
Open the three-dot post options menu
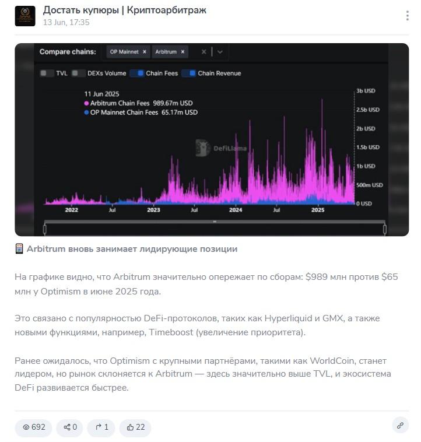click(x=407, y=16)
